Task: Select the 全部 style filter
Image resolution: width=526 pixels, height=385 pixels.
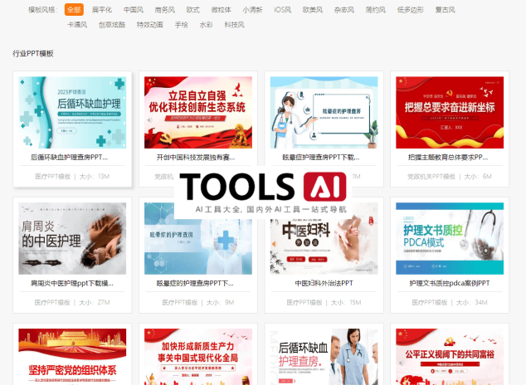Action: [x=74, y=10]
